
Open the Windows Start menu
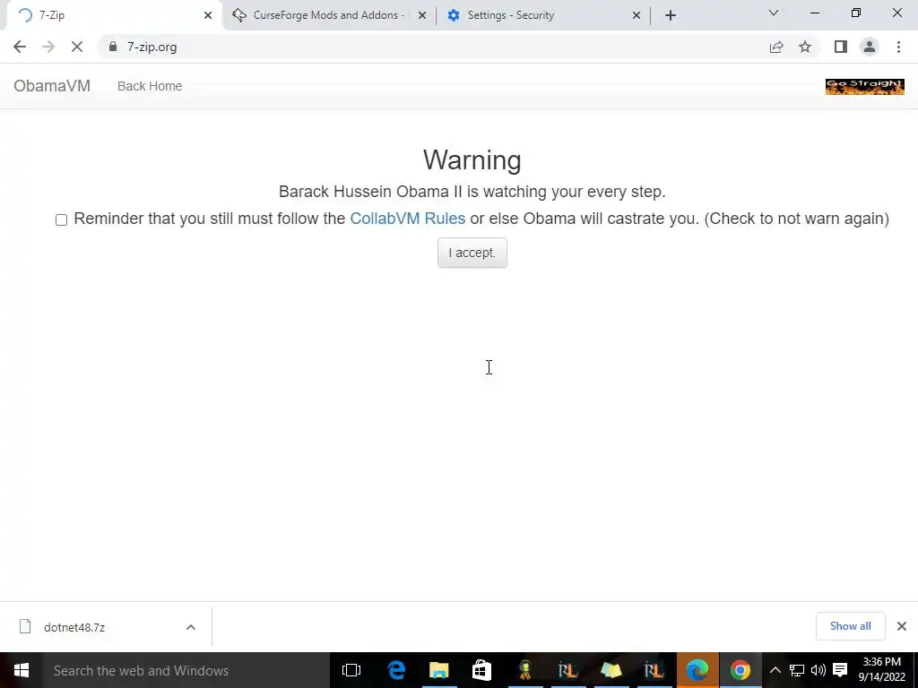[x=22, y=670]
